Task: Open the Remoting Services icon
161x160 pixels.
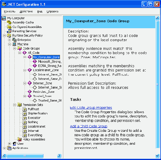Action: (9, 31)
